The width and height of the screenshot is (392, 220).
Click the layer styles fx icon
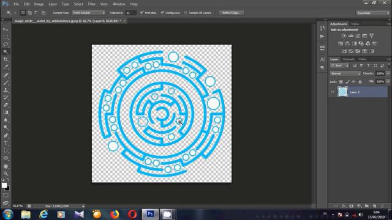coord(344,206)
